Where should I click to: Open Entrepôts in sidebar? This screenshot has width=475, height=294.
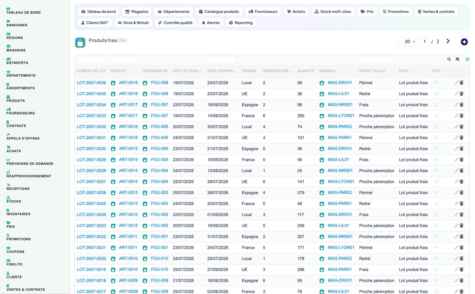click(17, 61)
